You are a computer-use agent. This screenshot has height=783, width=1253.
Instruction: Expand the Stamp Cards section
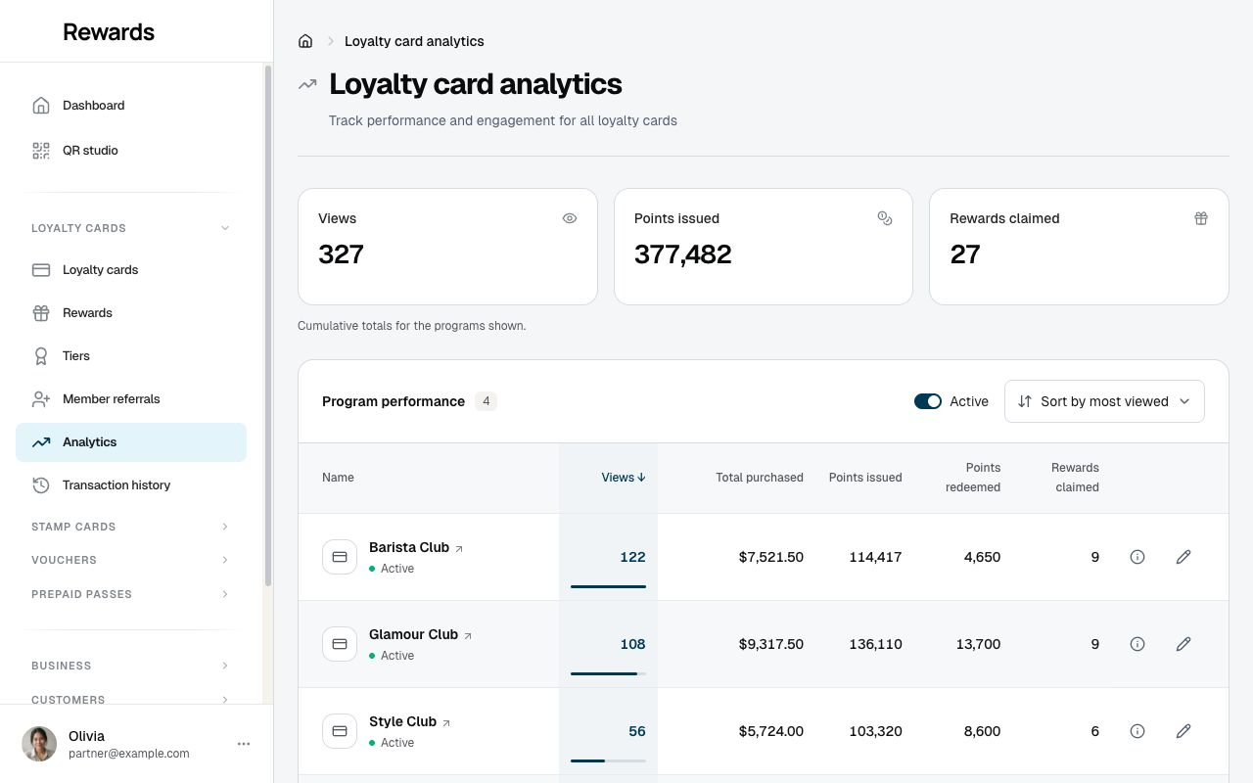131,527
